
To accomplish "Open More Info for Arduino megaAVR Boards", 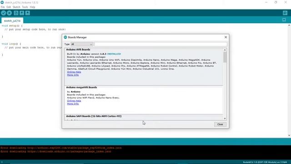I will click(x=73, y=104).
